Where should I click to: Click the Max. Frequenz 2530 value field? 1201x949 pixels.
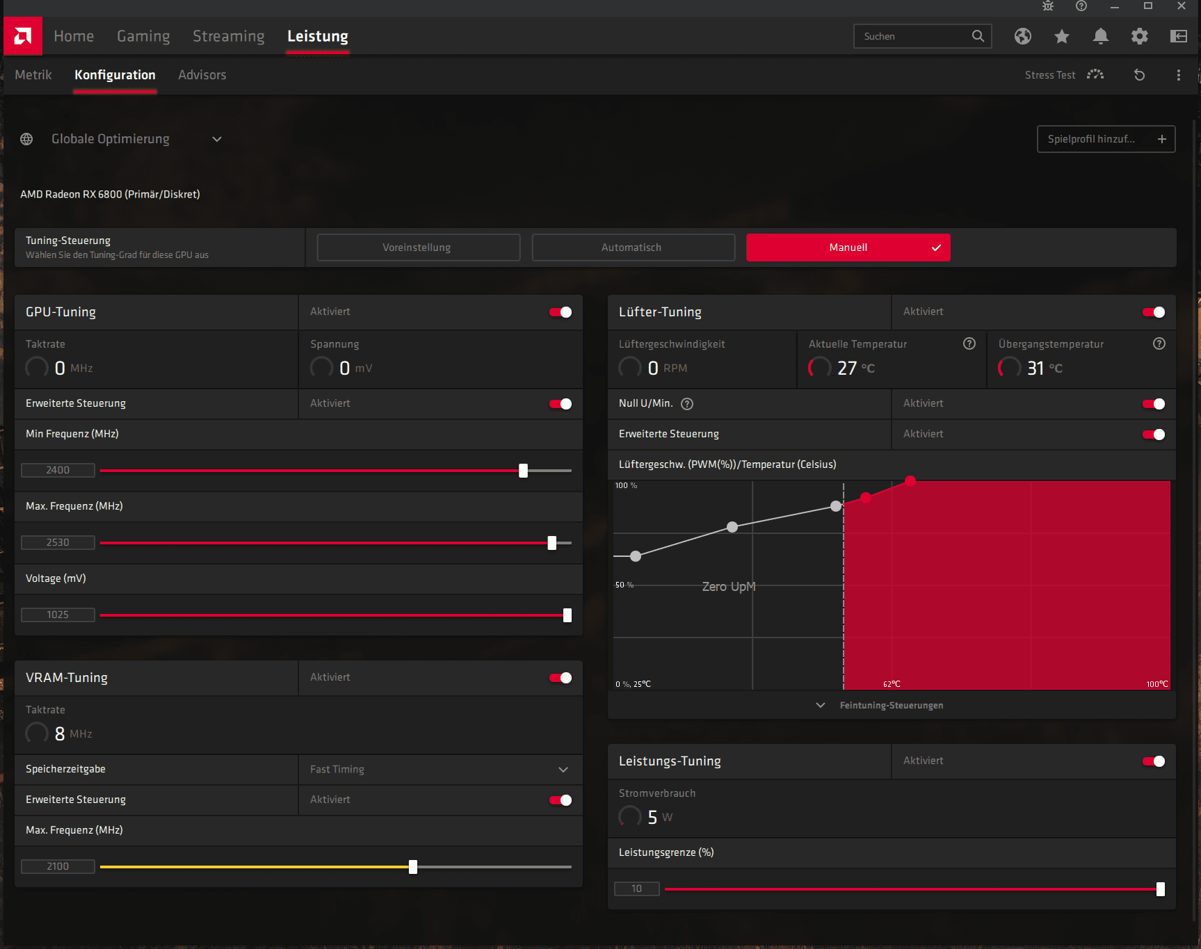[x=58, y=543]
